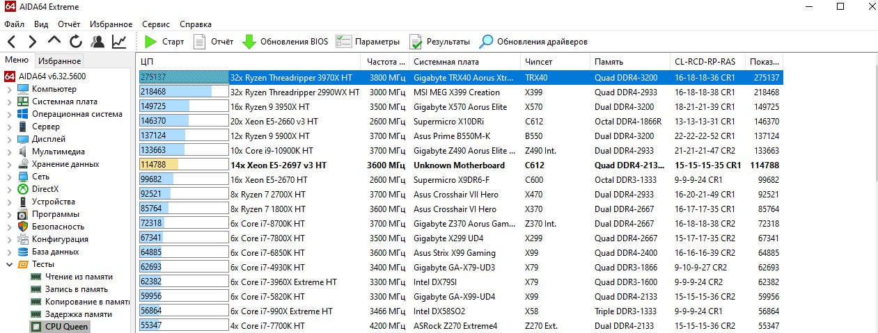The height and width of the screenshot is (333, 878).
Task: Open the Справка menu
Action: click(196, 24)
